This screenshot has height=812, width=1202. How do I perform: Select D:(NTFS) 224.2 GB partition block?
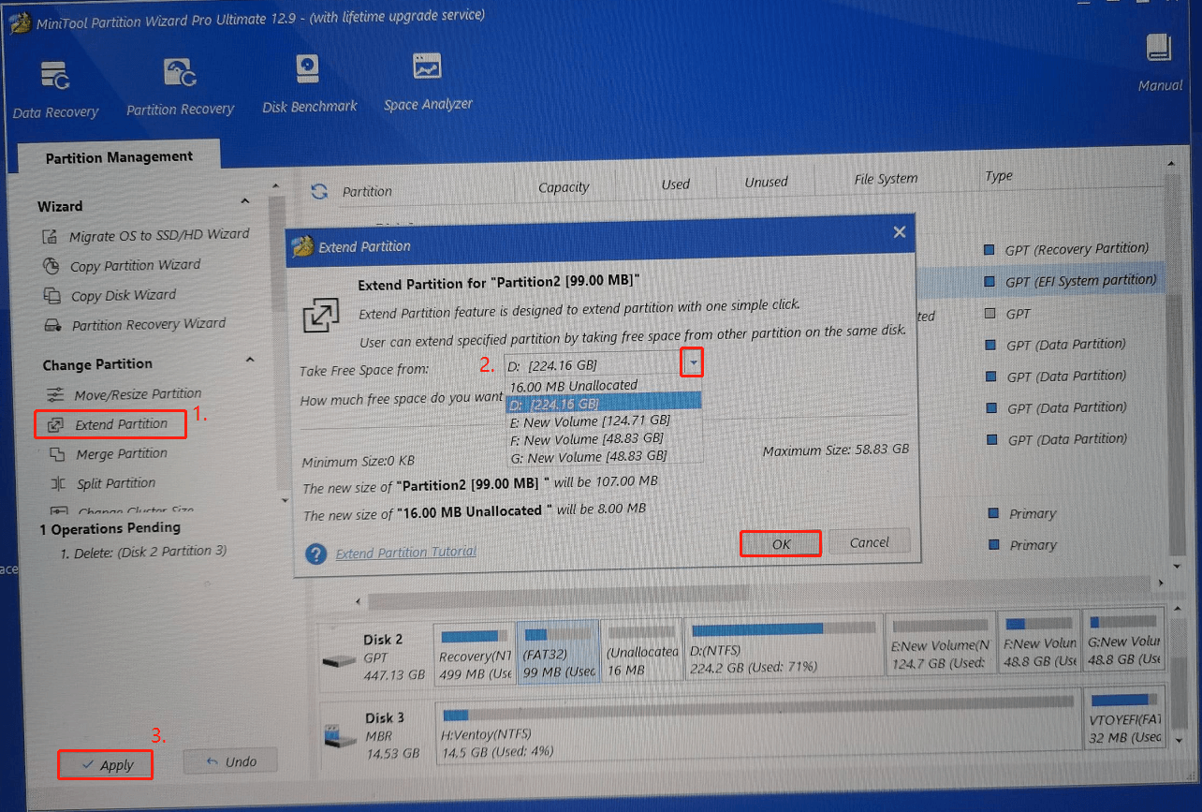[x=785, y=646]
